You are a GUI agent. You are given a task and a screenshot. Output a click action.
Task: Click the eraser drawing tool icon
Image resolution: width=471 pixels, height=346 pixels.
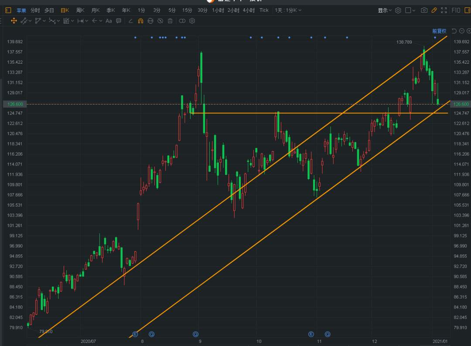tap(131, 21)
